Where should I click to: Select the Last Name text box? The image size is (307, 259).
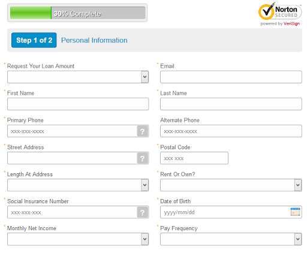click(231, 104)
